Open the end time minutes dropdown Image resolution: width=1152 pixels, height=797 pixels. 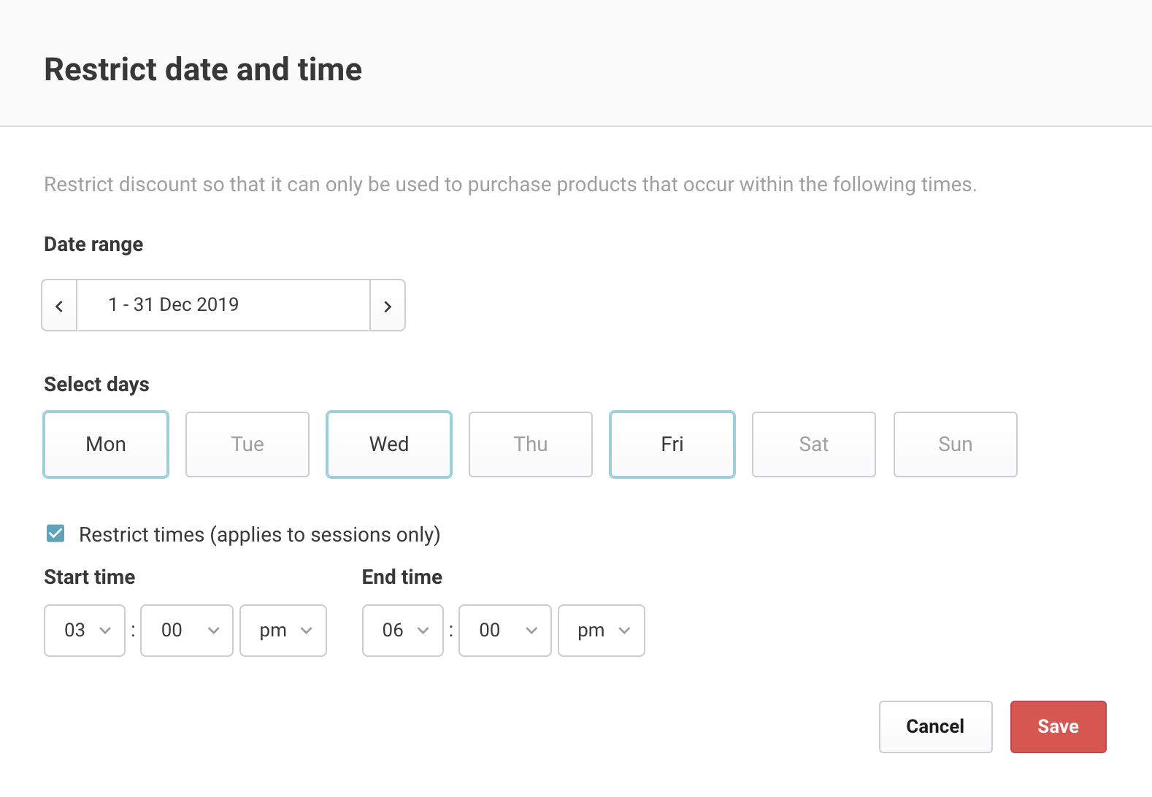(x=505, y=631)
